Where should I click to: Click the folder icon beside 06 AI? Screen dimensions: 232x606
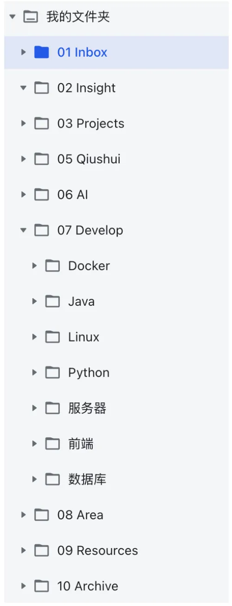(42, 195)
